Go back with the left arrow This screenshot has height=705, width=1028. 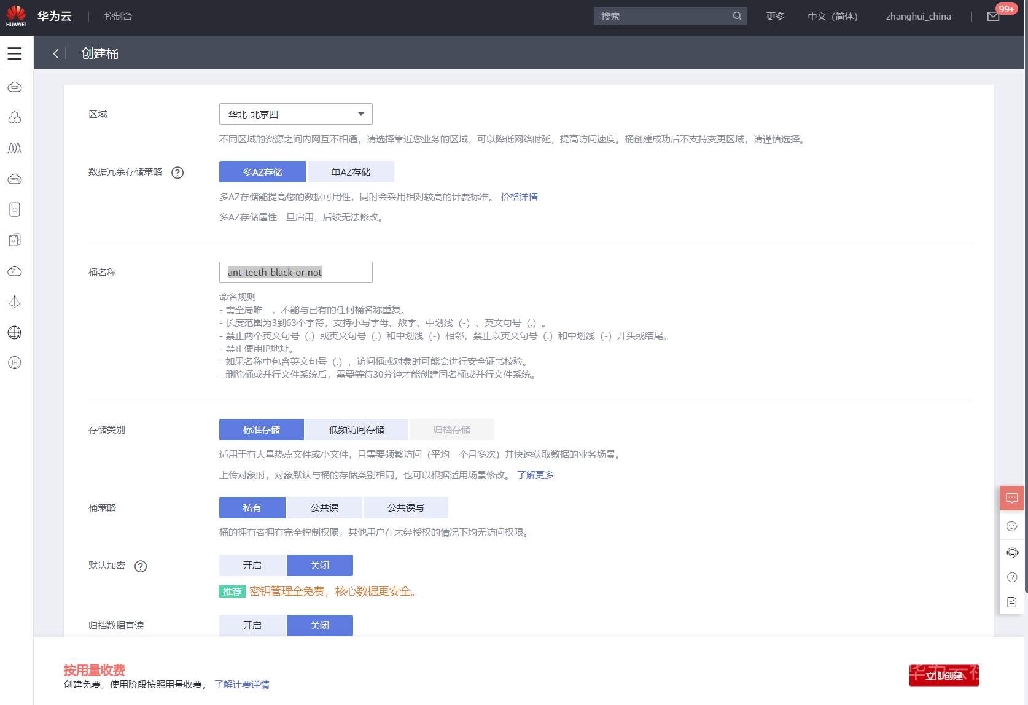(56, 53)
